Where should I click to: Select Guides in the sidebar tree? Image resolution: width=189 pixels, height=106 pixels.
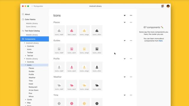pyautogui.click(x=32, y=71)
